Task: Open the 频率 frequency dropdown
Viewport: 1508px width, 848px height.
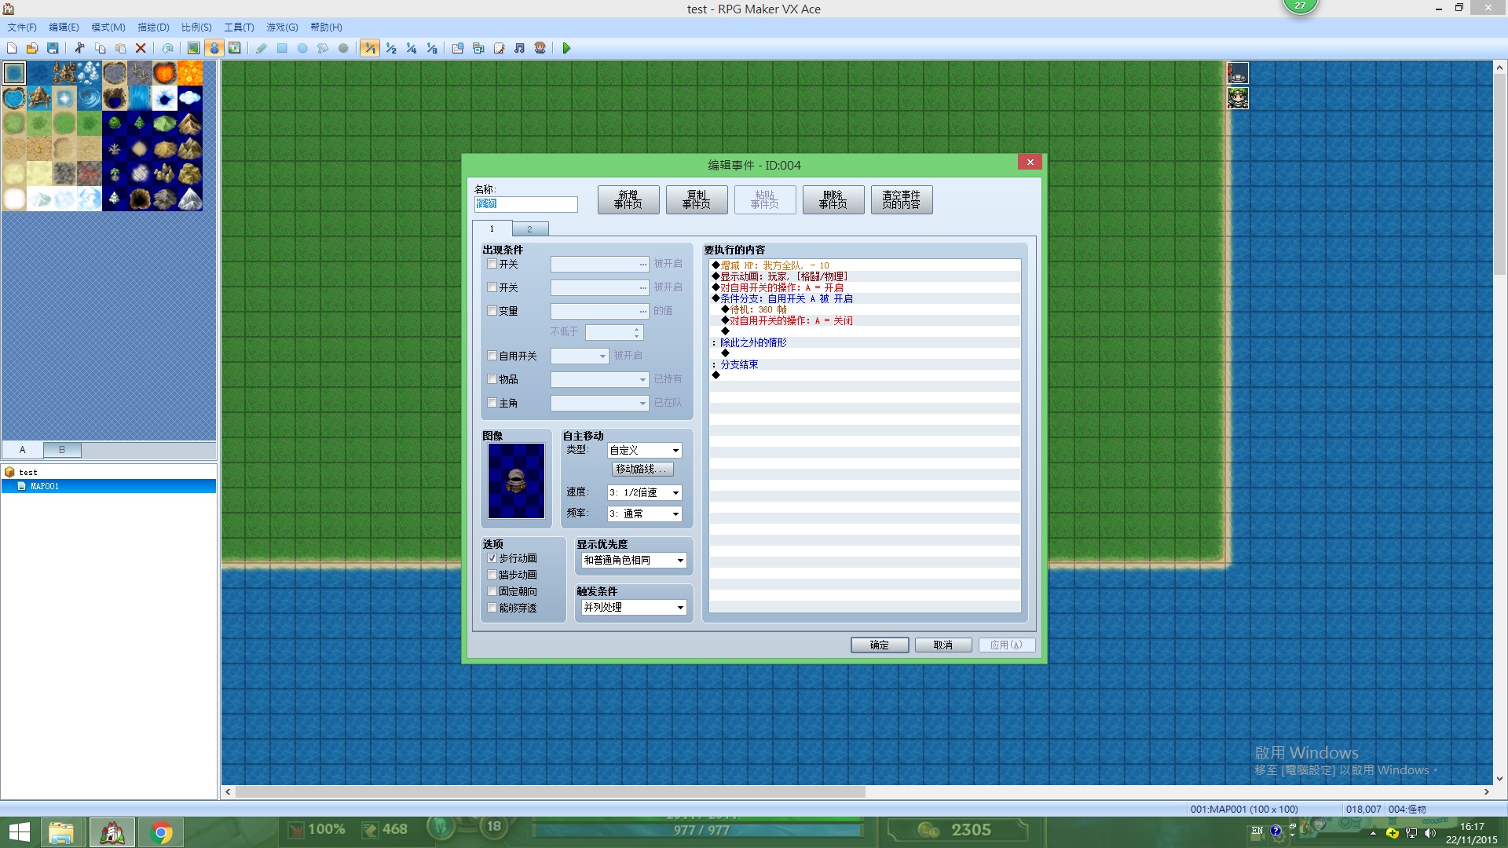Action: 645,514
